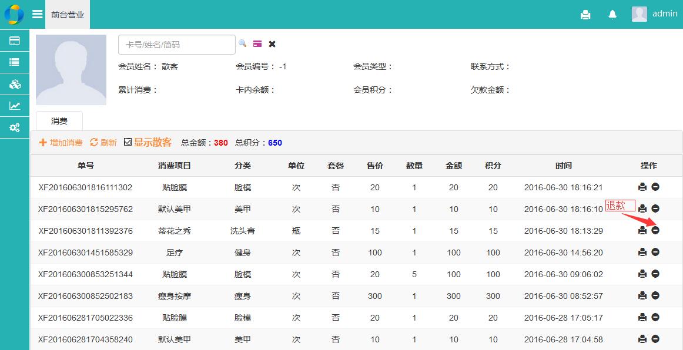Open the chart statistics sidebar icon
Image resolution: width=683 pixels, height=350 pixels.
[x=15, y=106]
